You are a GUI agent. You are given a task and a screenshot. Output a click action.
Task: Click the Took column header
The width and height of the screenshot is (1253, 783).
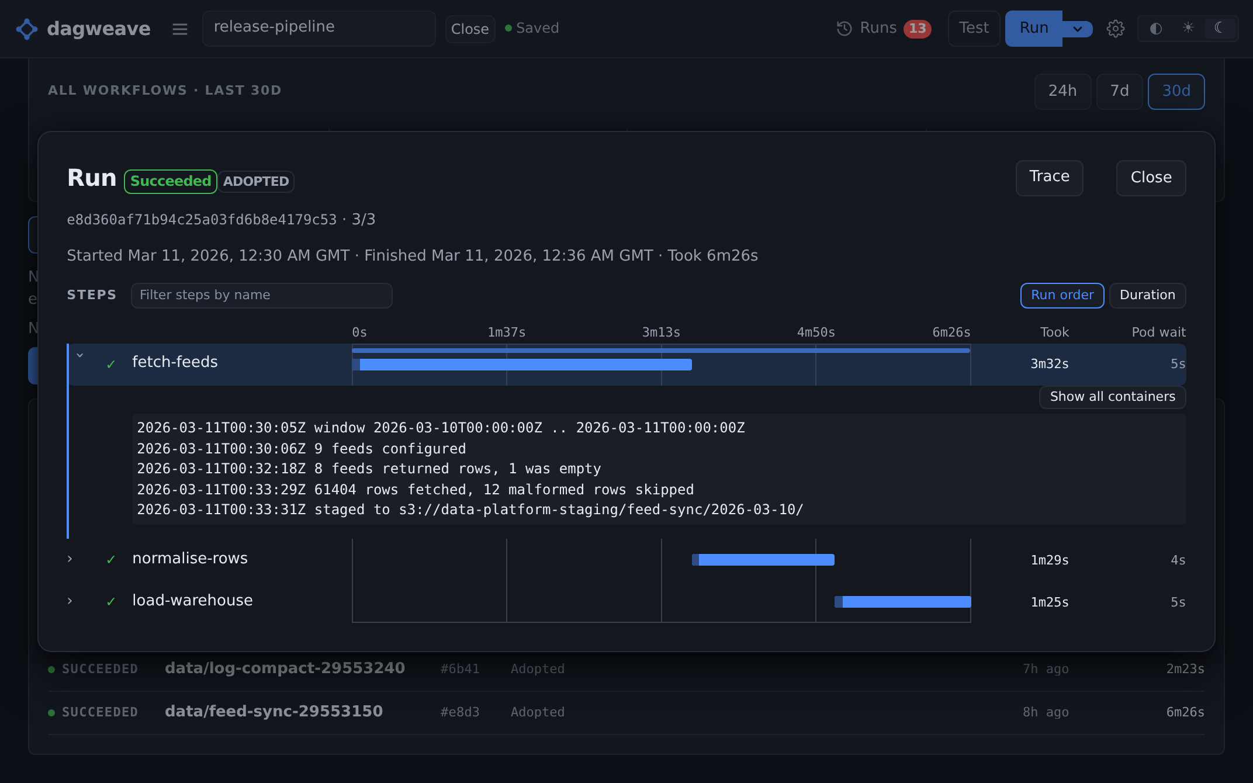pos(1054,332)
